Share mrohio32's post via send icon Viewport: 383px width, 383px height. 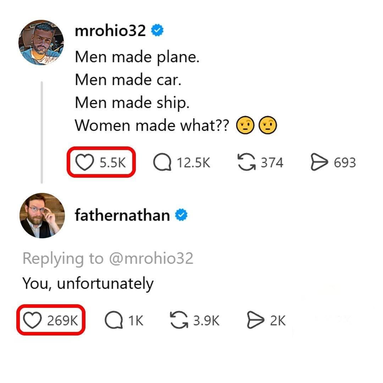coord(318,163)
